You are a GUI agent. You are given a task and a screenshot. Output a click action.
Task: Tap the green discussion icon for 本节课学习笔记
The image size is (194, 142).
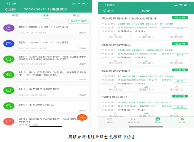tap(9, 106)
